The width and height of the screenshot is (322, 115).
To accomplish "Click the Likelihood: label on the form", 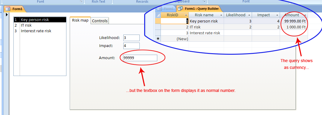I will 109,38.
